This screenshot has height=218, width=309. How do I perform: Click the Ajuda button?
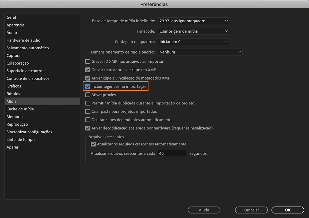[204, 210]
